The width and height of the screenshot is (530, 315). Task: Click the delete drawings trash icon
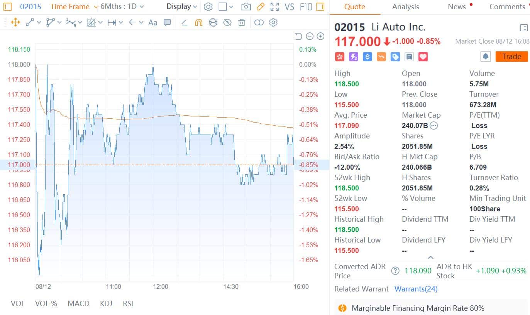[242, 23]
